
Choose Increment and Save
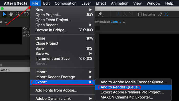[62, 58]
